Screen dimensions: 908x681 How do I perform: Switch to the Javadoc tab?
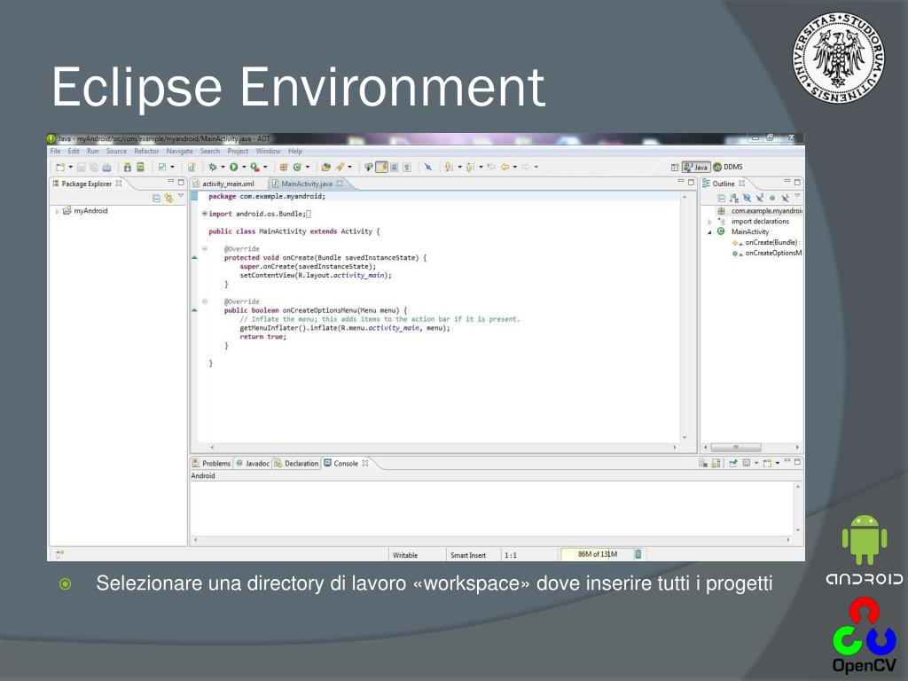tap(253, 463)
